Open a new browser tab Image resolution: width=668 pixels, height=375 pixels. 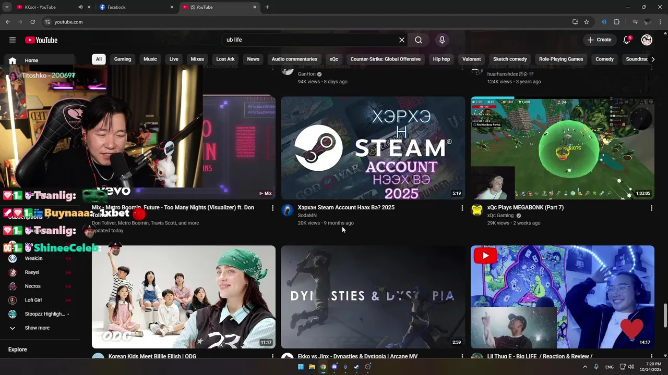click(267, 7)
